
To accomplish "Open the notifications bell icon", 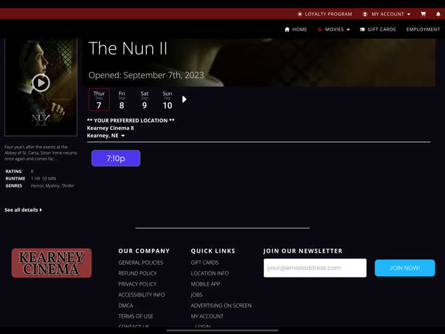I will pos(438,14).
